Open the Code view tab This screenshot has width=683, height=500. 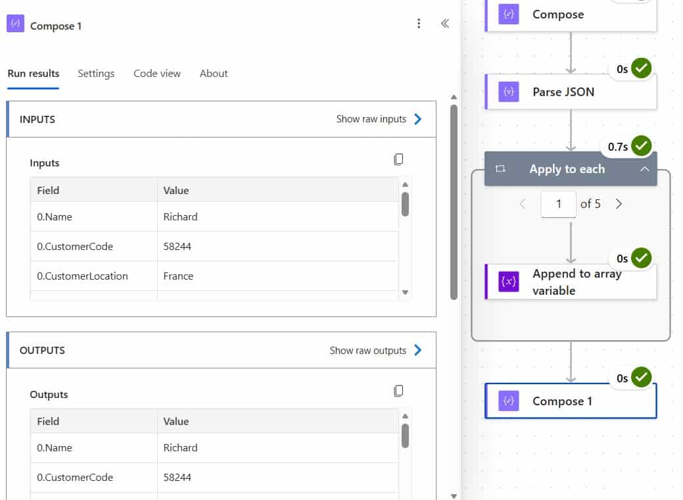tap(157, 73)
